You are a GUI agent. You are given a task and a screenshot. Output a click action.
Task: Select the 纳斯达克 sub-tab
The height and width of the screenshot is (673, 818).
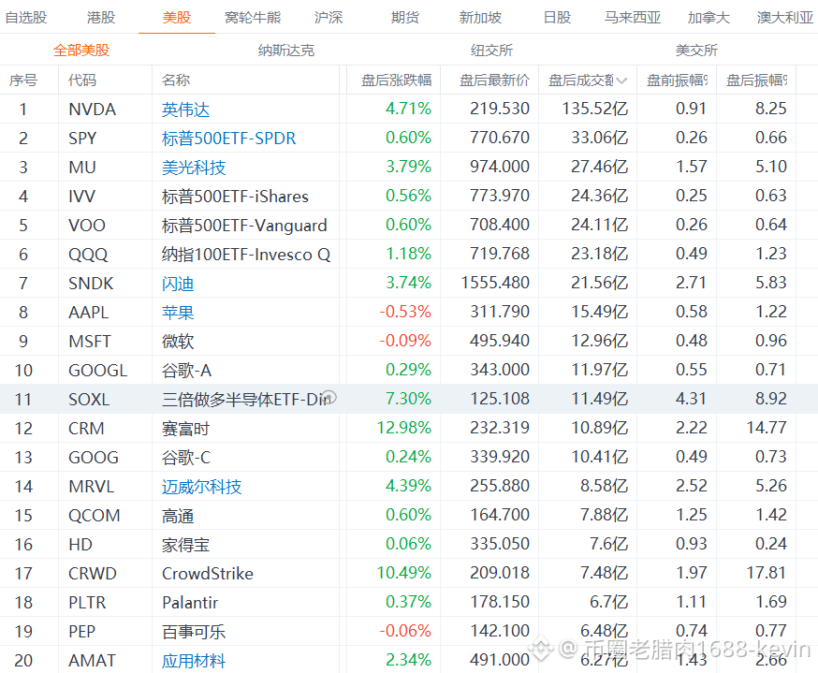click(x=285, y=51)
